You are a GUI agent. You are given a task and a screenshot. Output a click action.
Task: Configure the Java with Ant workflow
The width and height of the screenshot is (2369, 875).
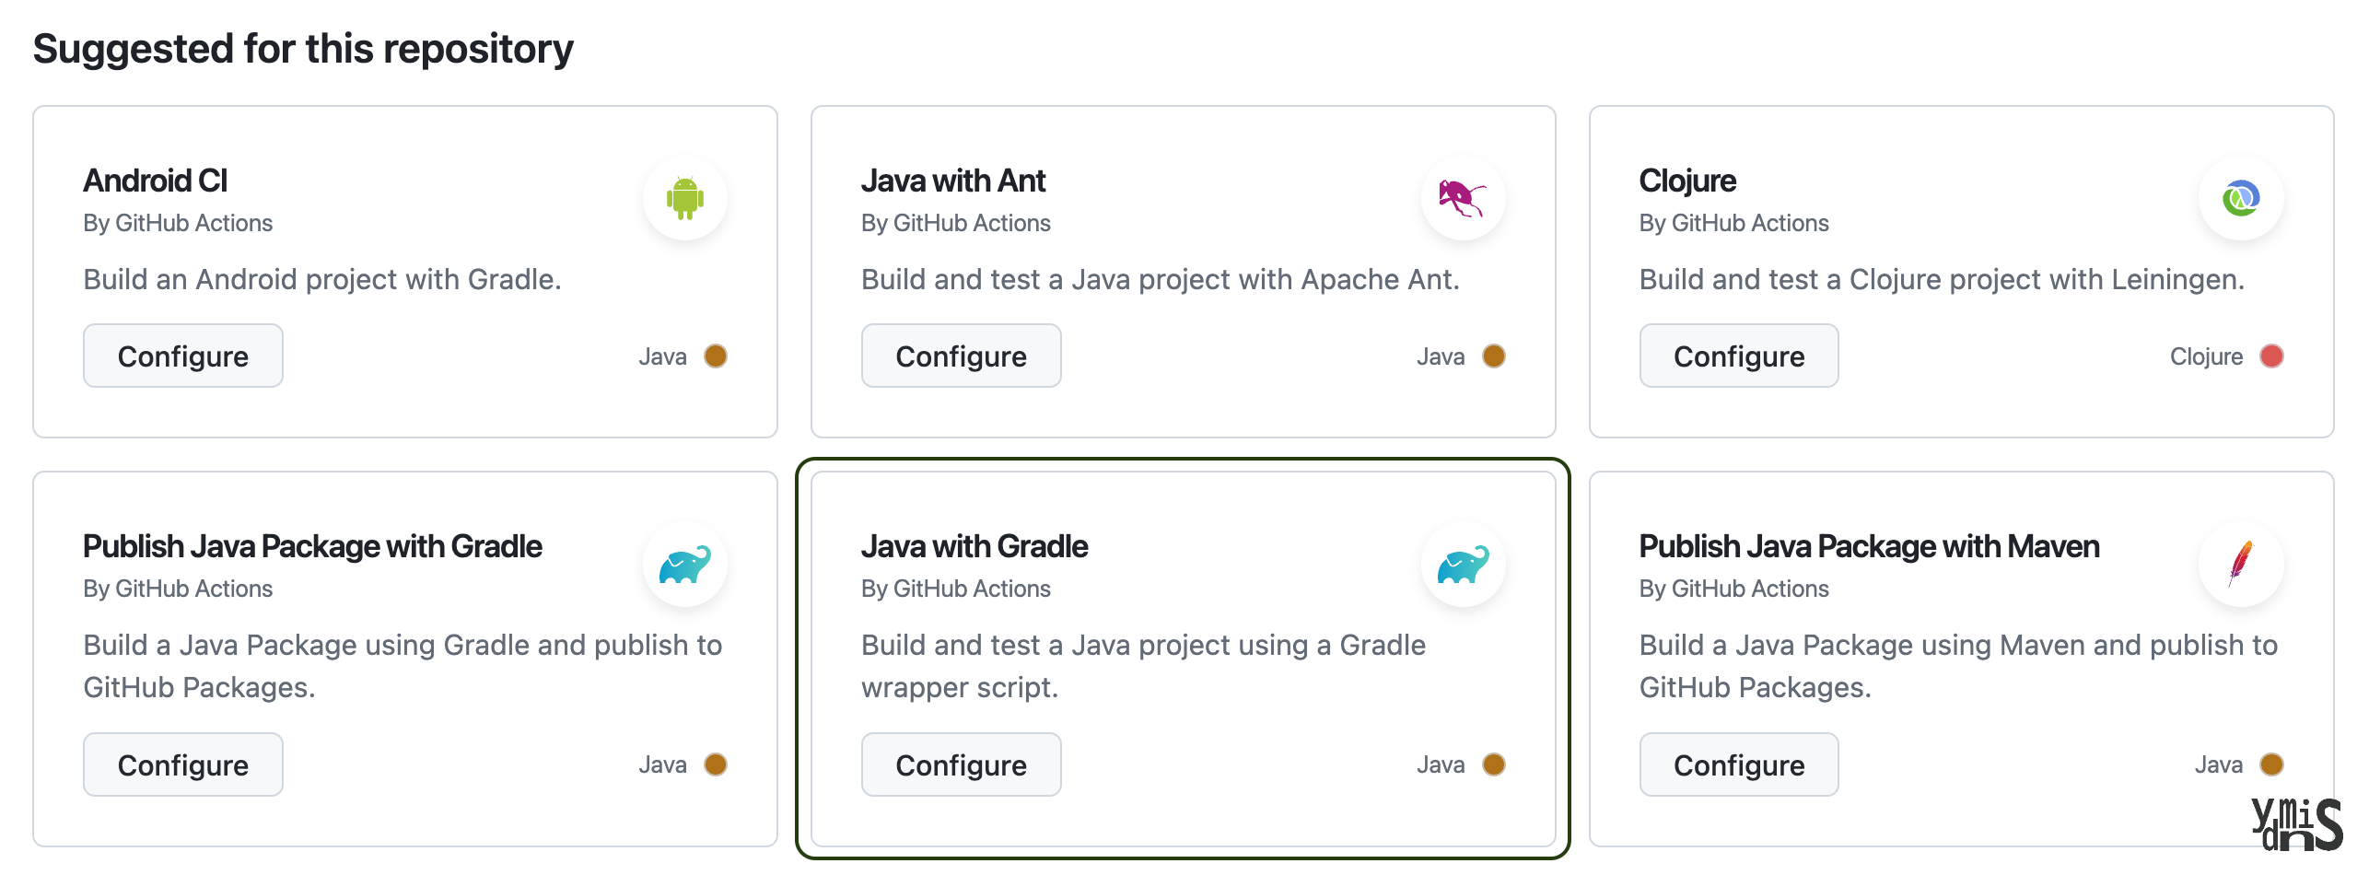pos(961,356)
